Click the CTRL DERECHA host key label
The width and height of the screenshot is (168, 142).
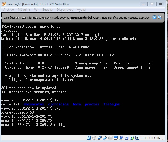(x=150, y=138)
